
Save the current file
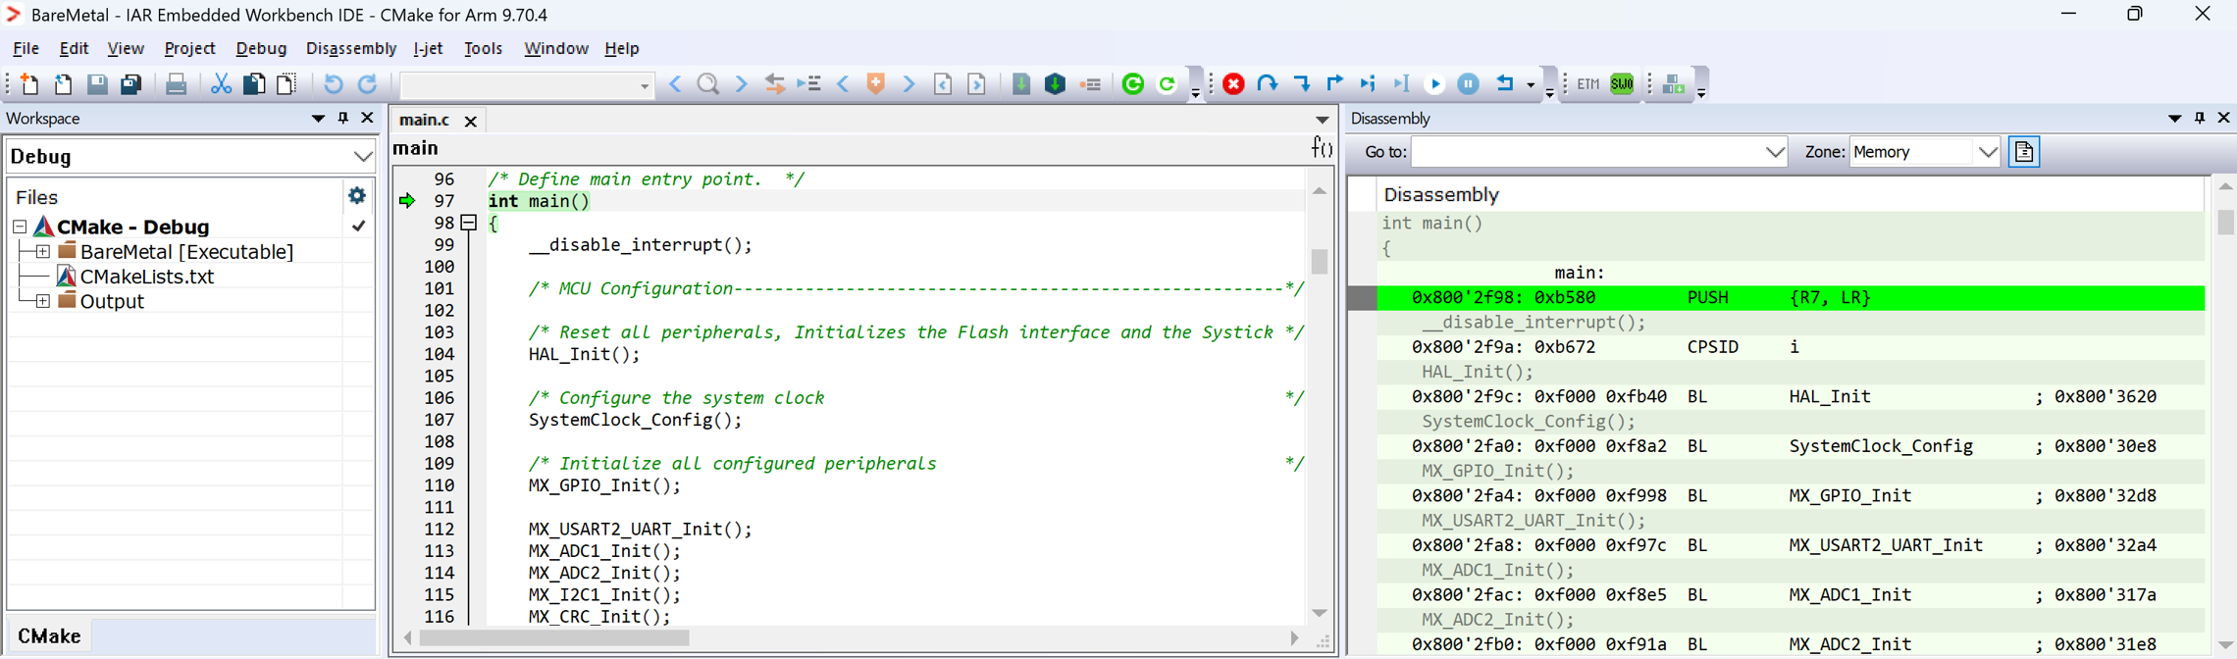96,84
